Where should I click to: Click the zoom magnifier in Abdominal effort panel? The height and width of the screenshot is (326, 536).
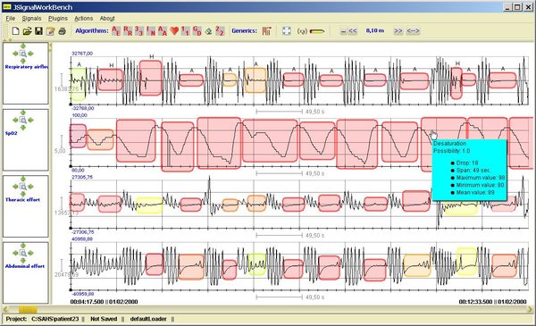[23, 254]
